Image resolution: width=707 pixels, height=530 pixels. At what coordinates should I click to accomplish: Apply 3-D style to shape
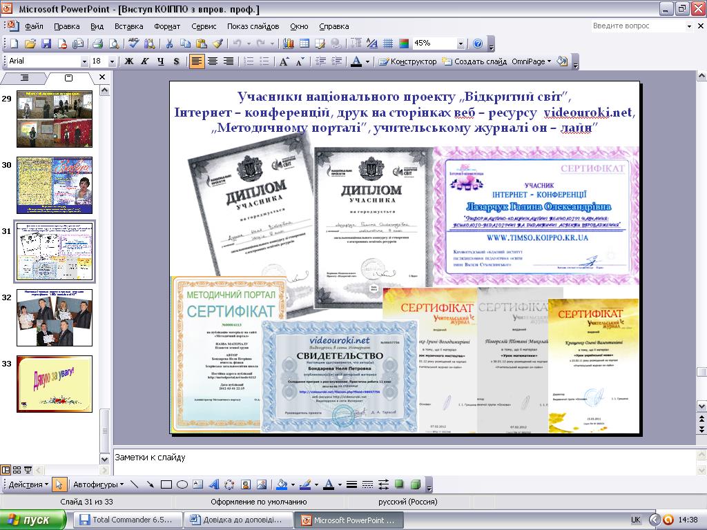pyautogui.click(x=416, y=485)
